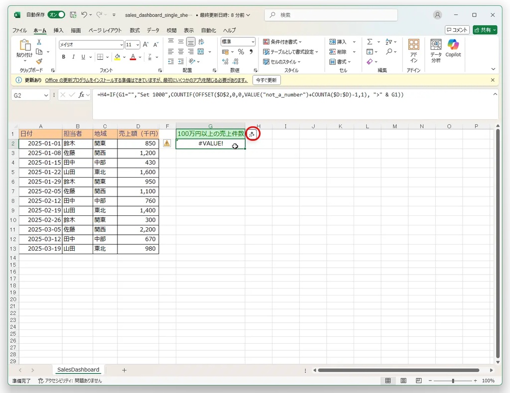Click the cut scissors icon
The image size is (510, 393).
click(39, 42)
